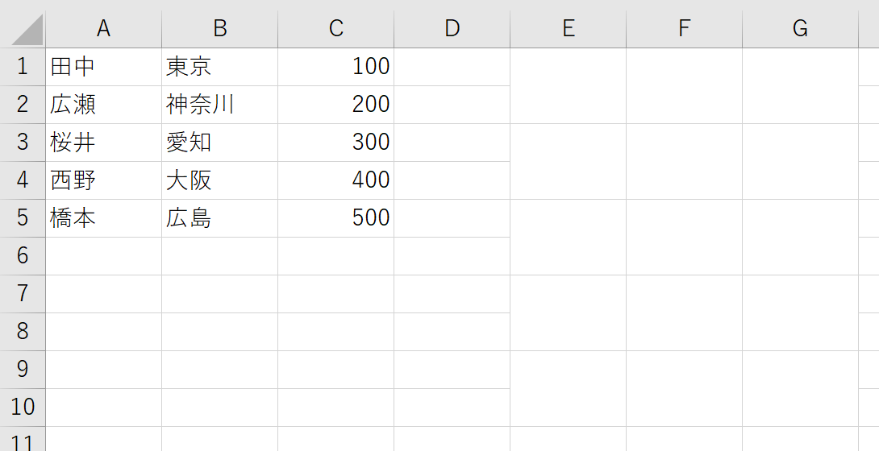This screenshot has height=451, width=879.
Task: Select column C header
Action: click(335, 29)
